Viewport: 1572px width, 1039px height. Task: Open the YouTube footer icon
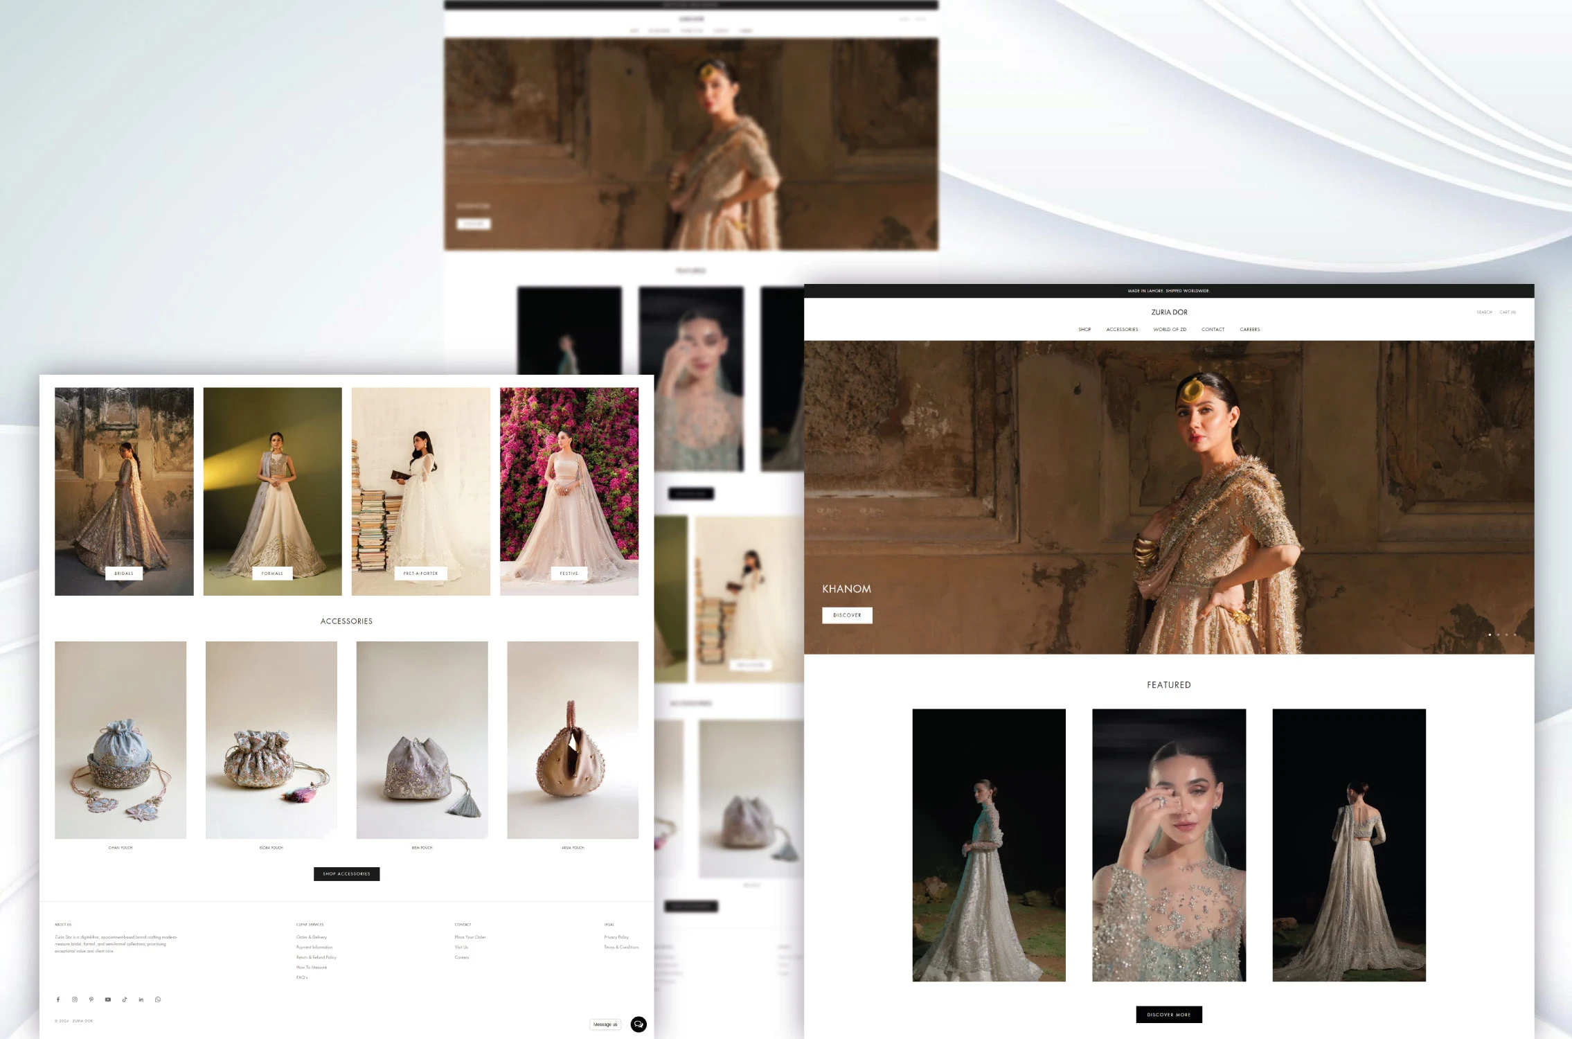point(108,1000)
